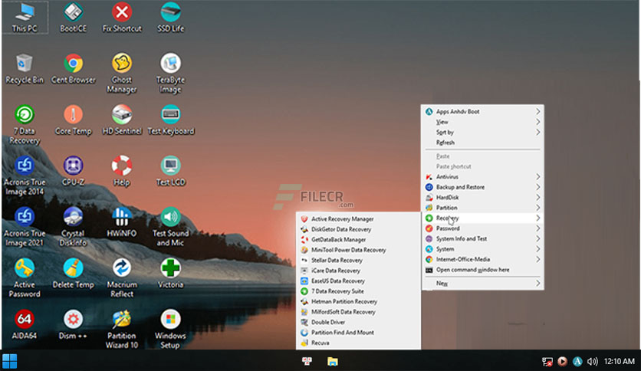Launch Crystal DiskInfo from the desktop
641x371 pixels.
point(74,217)
